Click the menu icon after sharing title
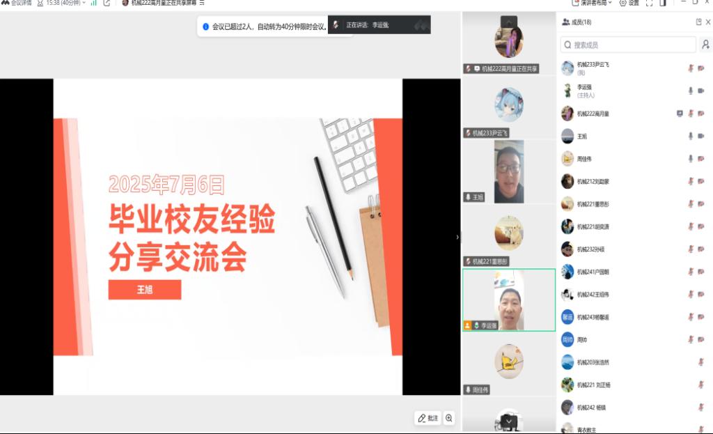 [x=202, y=3]
